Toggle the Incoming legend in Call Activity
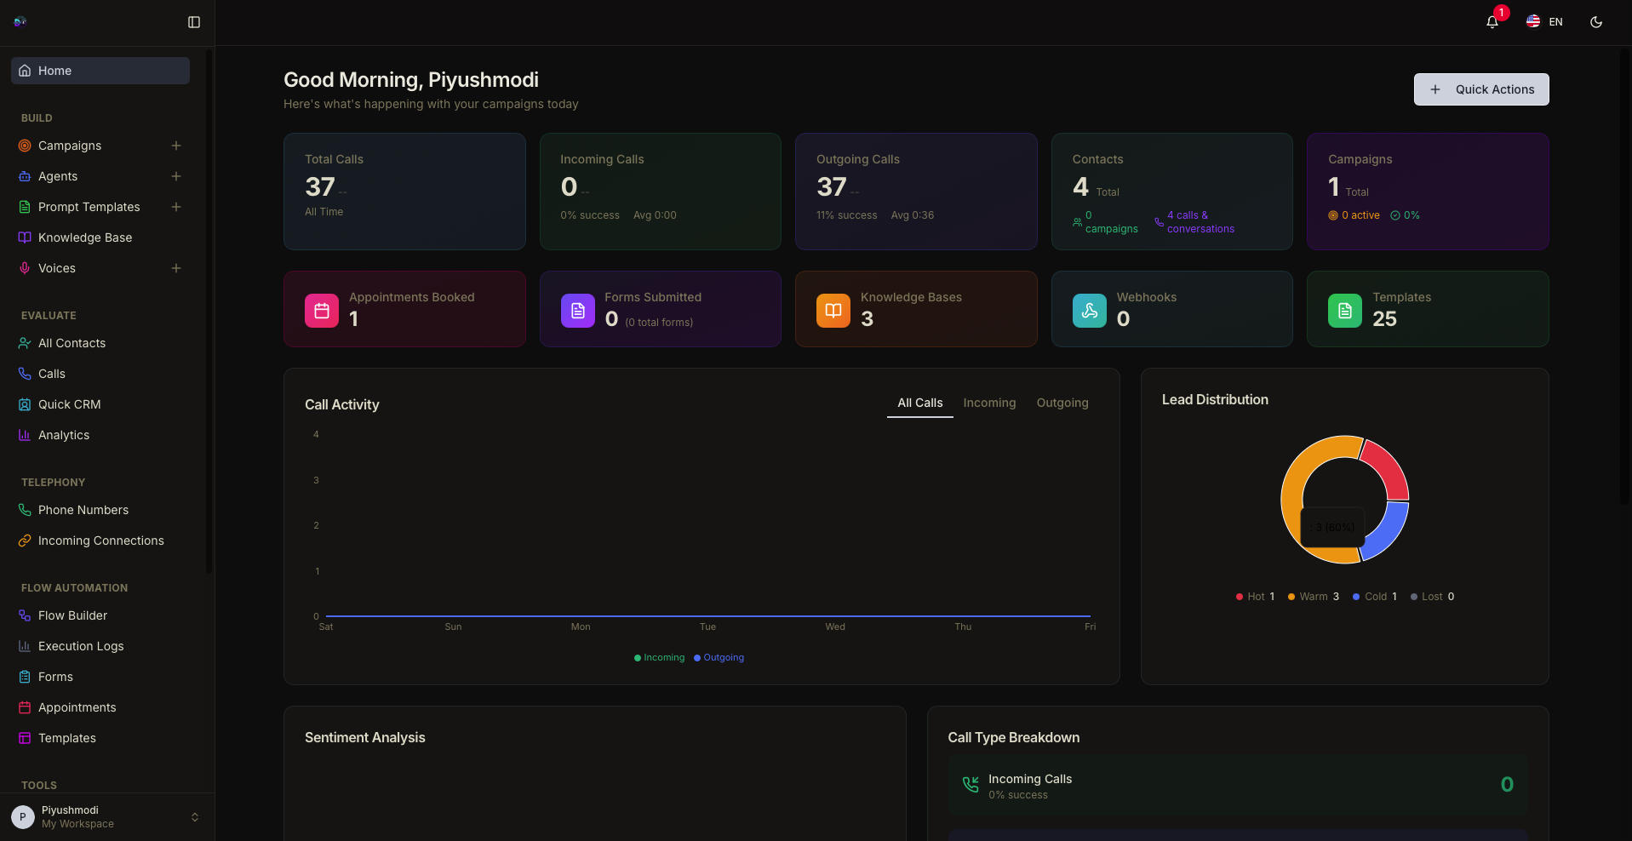 [x=659, y=657]
